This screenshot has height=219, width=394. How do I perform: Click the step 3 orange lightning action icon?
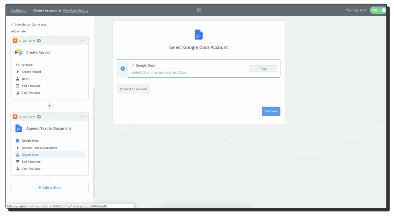[x=15, y=116]
